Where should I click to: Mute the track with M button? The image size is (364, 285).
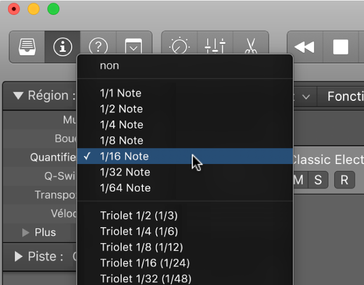pos(299,180)
